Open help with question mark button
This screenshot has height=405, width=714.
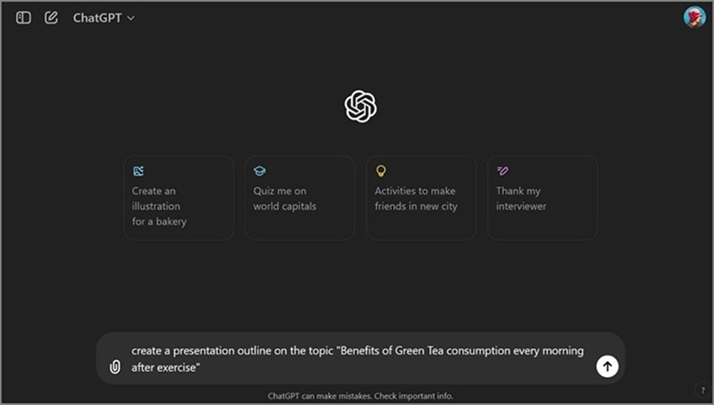[702, 390]
